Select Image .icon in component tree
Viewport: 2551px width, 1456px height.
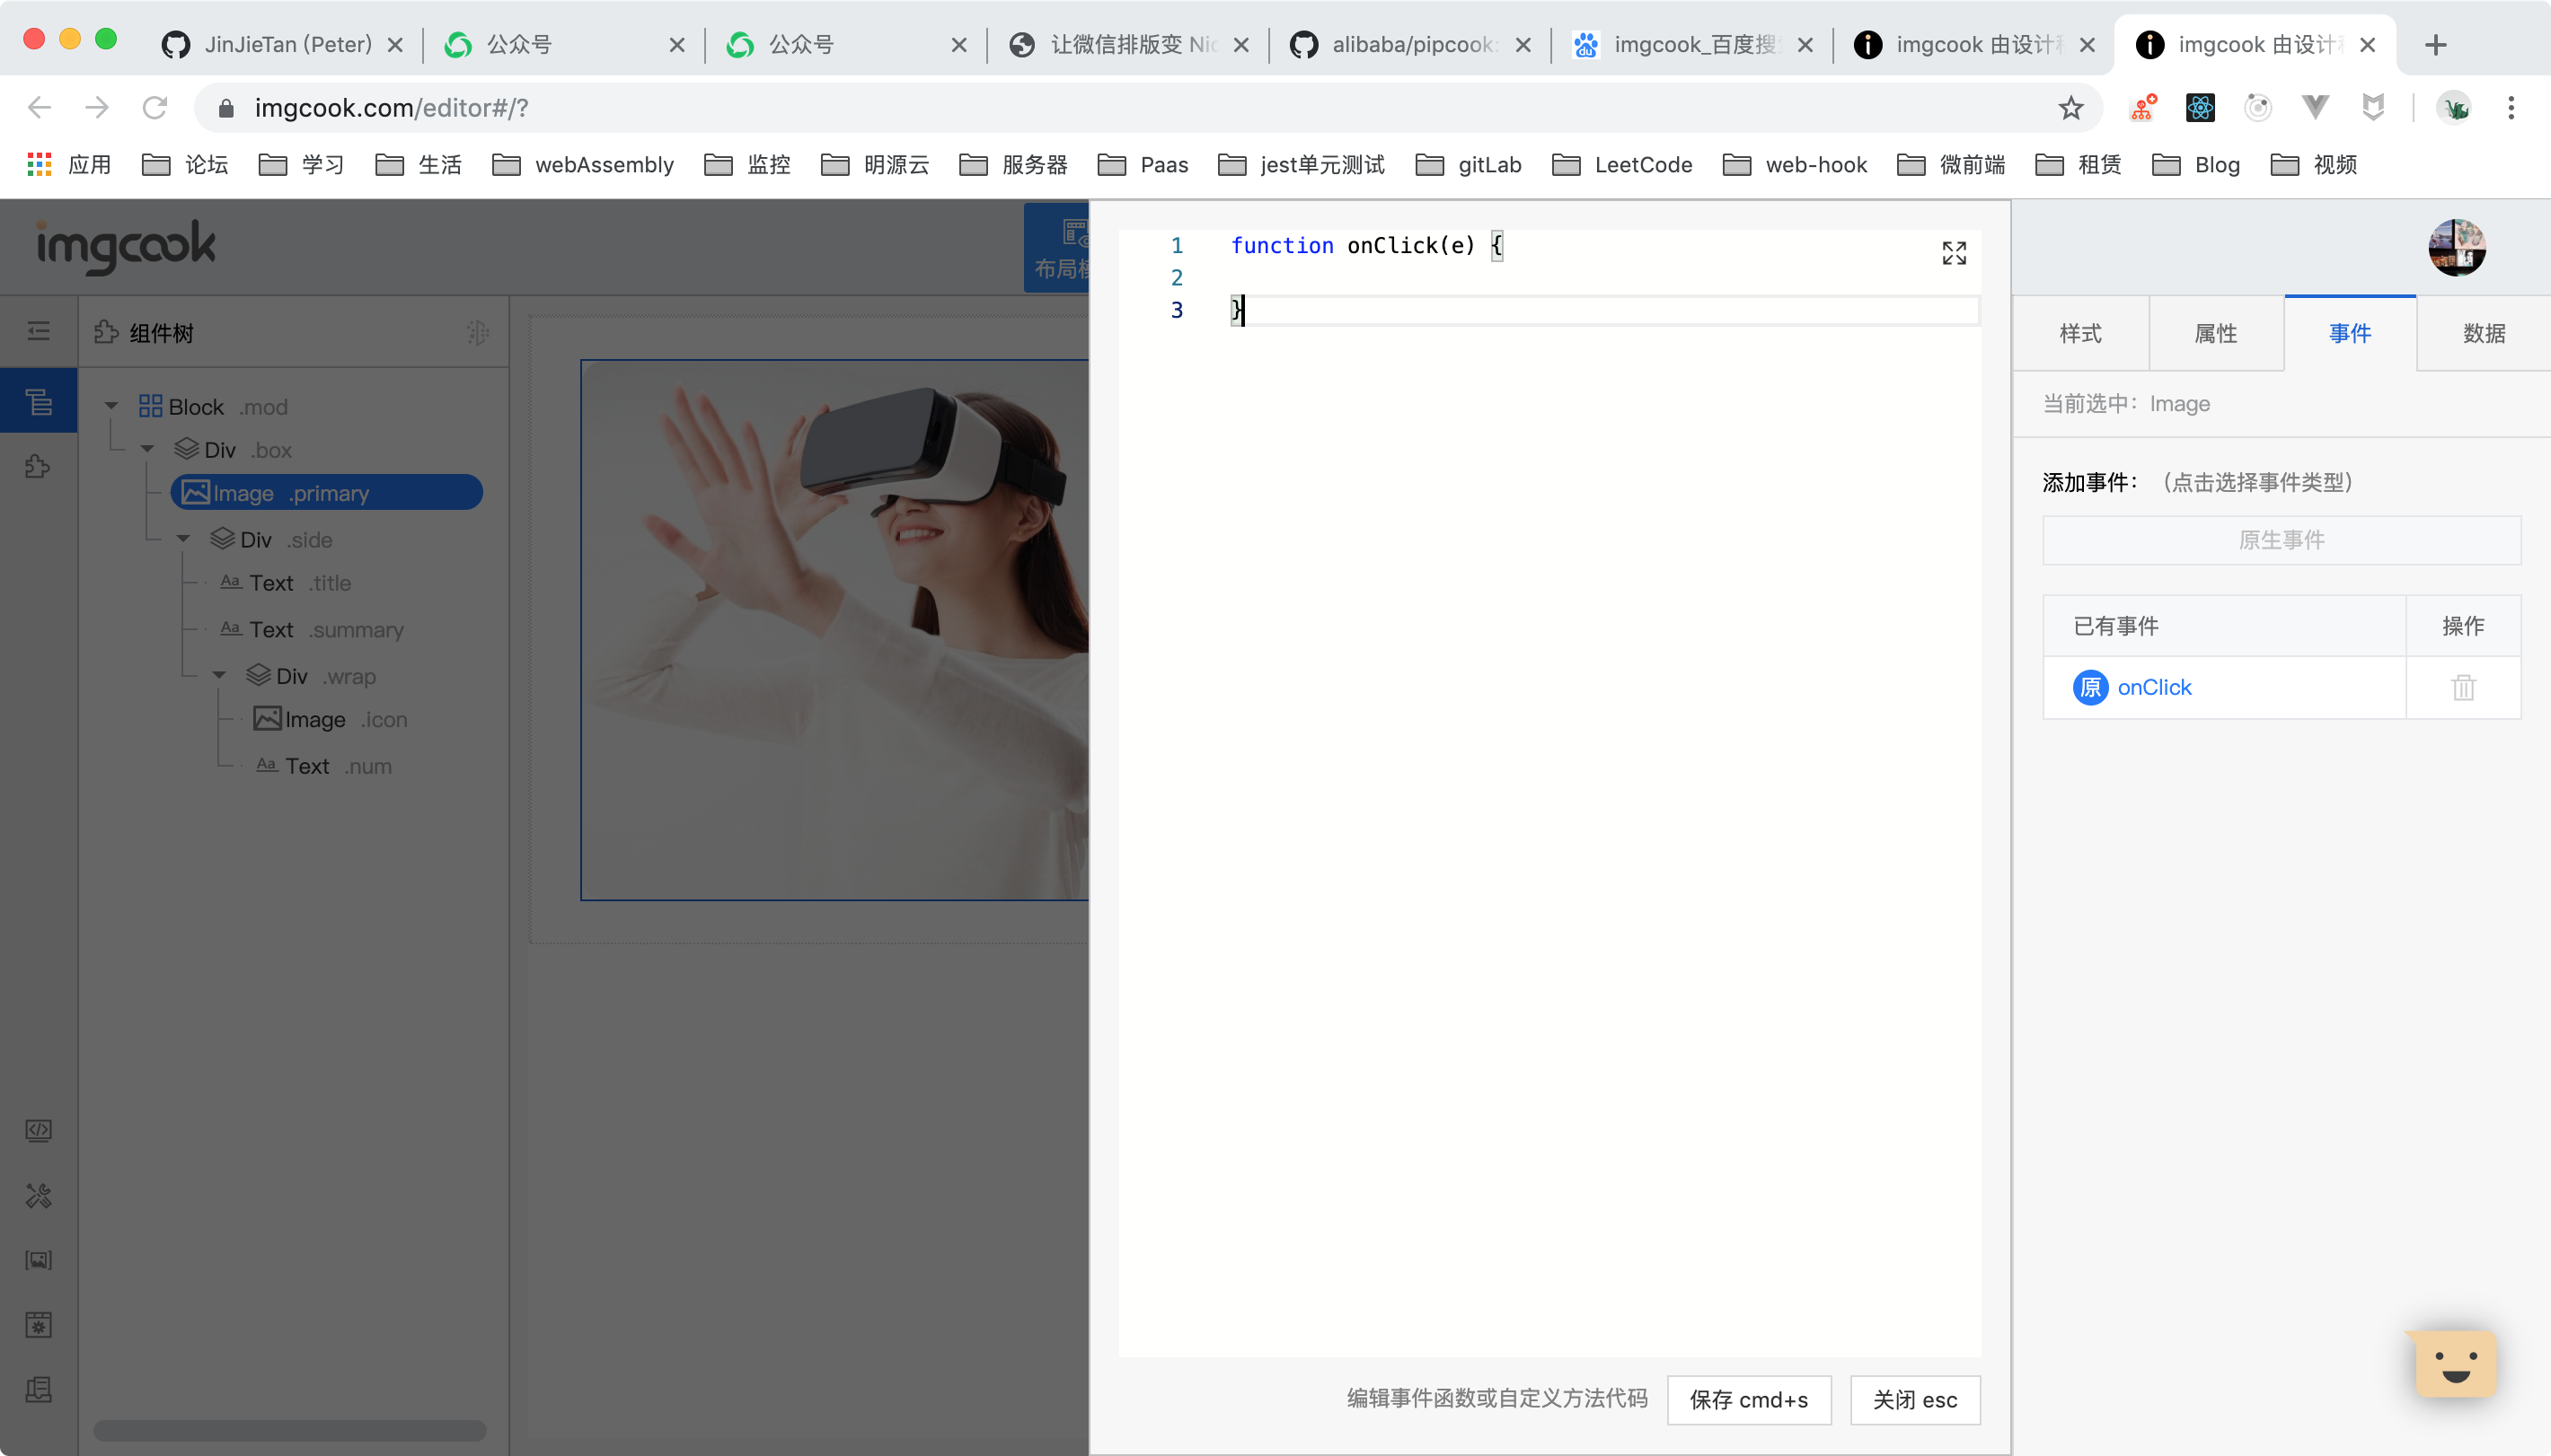[331, 719]
